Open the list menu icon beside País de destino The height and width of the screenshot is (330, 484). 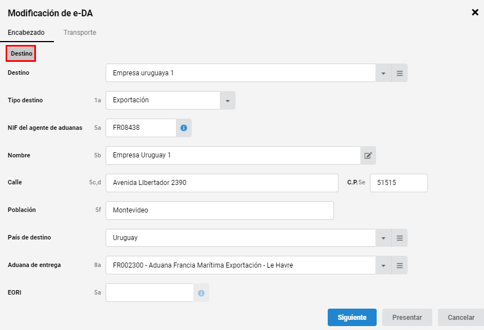(400, 238)
